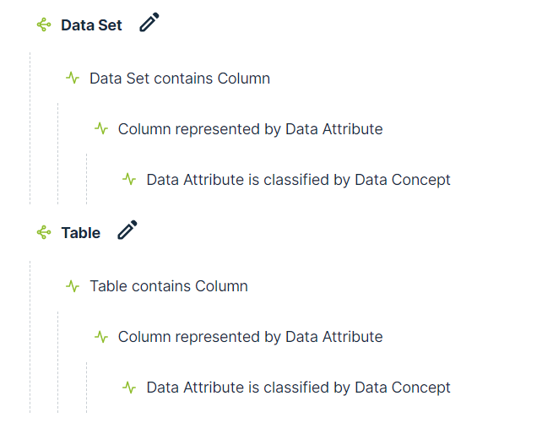Viewport: 542px width, 423px height.
Task: Click the pencil icon beside Table
Action: coord(127,230)
